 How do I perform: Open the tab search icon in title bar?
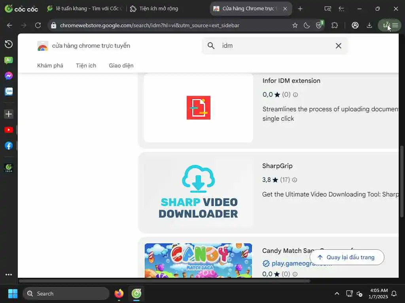(x=327, y=9)
